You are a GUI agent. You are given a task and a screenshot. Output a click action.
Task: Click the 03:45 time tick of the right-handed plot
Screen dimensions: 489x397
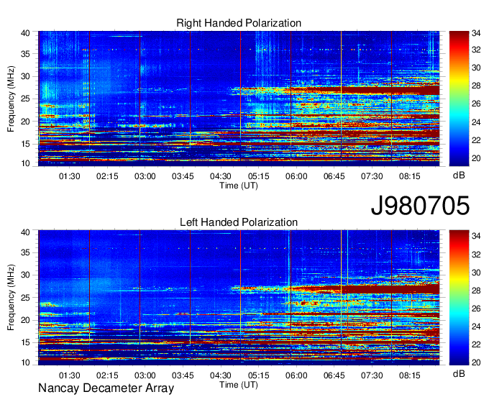[183, 176]
